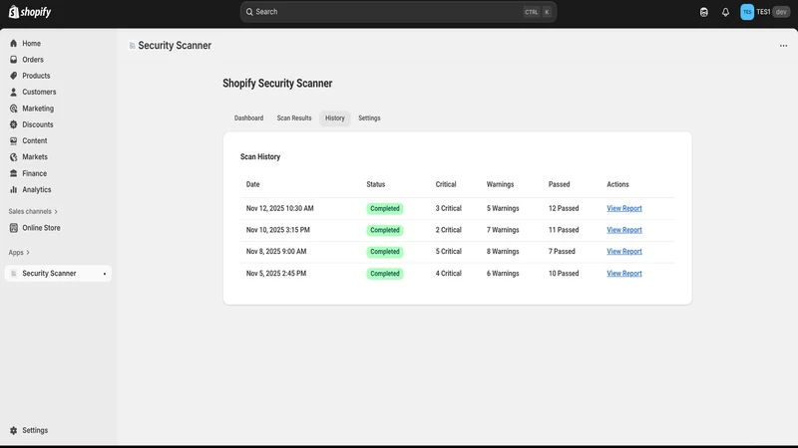Click the Status column header
The height and width of the screenshot is (448, 798).
(x=376, y=184)
